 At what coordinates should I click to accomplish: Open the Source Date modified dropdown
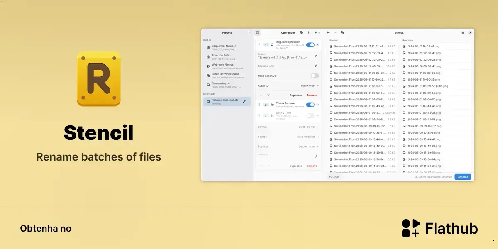(x=308, y=137)
